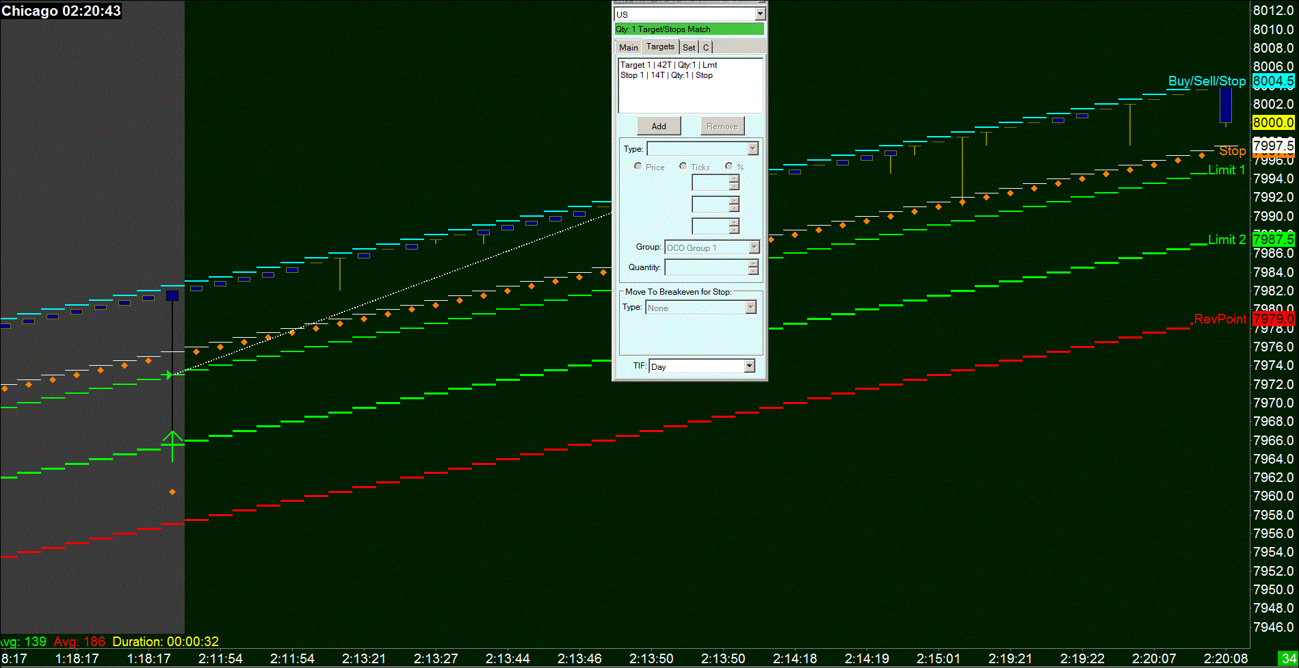Click the green entry up-arrow marker on chart

point(172,445)
